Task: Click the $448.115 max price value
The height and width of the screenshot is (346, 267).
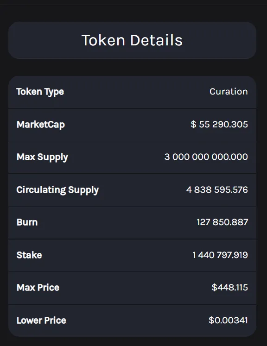Action: [x=229, y=287]
